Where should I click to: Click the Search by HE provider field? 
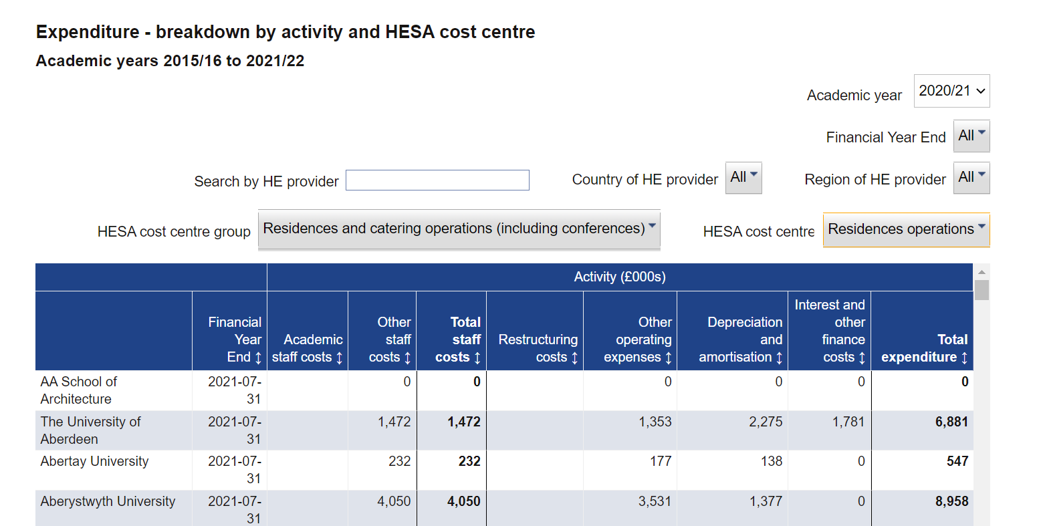pyautogui.click(x=437, y=180)
